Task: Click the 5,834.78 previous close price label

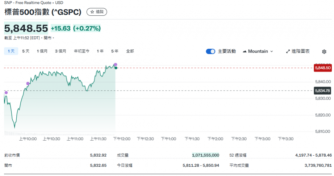Action: pyautogui.click(x=322, y=91)
